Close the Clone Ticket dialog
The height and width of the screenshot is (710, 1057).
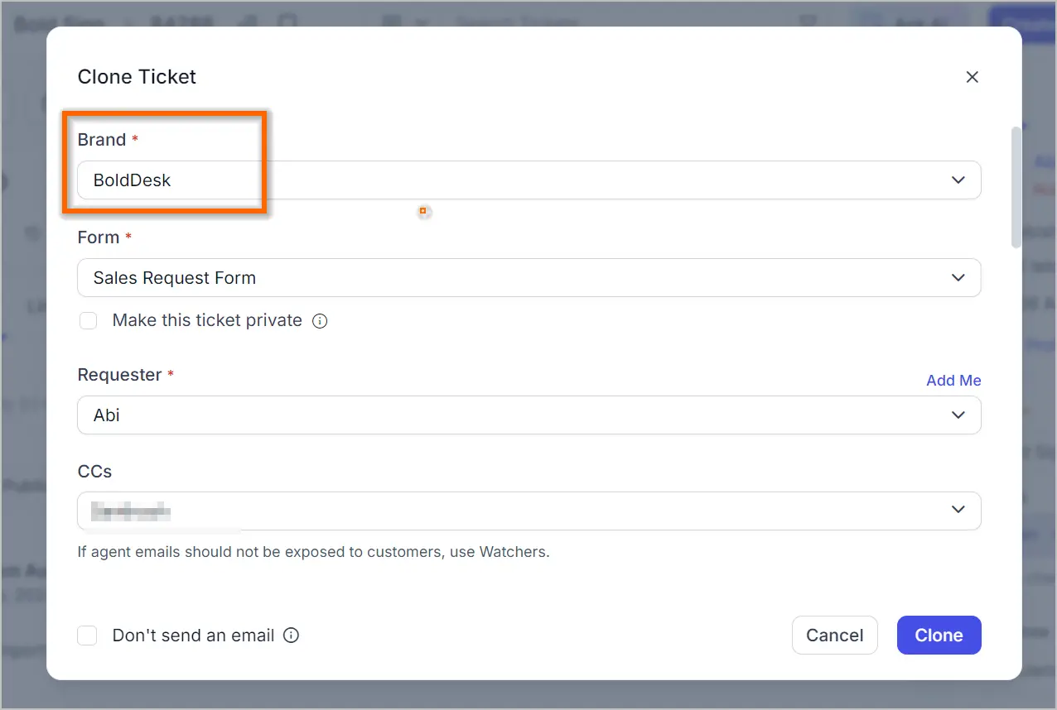coord(973,77)
